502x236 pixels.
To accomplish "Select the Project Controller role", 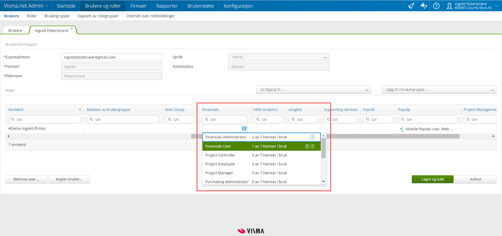I will tap(261, 155).
